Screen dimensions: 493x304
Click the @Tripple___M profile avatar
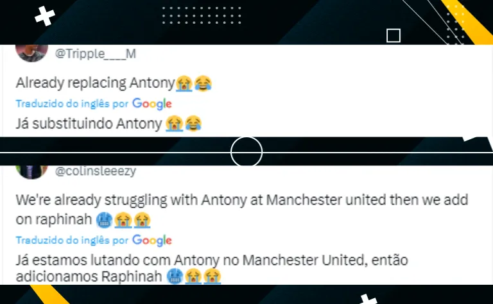(x=31, y=53)
